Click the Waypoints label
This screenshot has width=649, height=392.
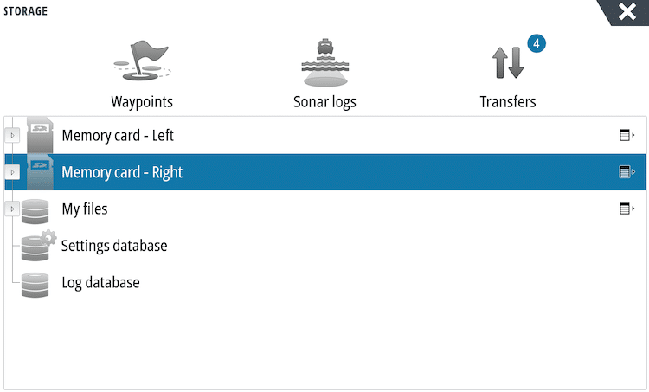[x=142, y=102]
